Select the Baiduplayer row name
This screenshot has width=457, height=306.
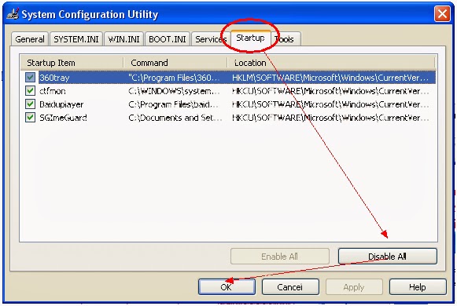pyautogui.click(x=61, y=104)
